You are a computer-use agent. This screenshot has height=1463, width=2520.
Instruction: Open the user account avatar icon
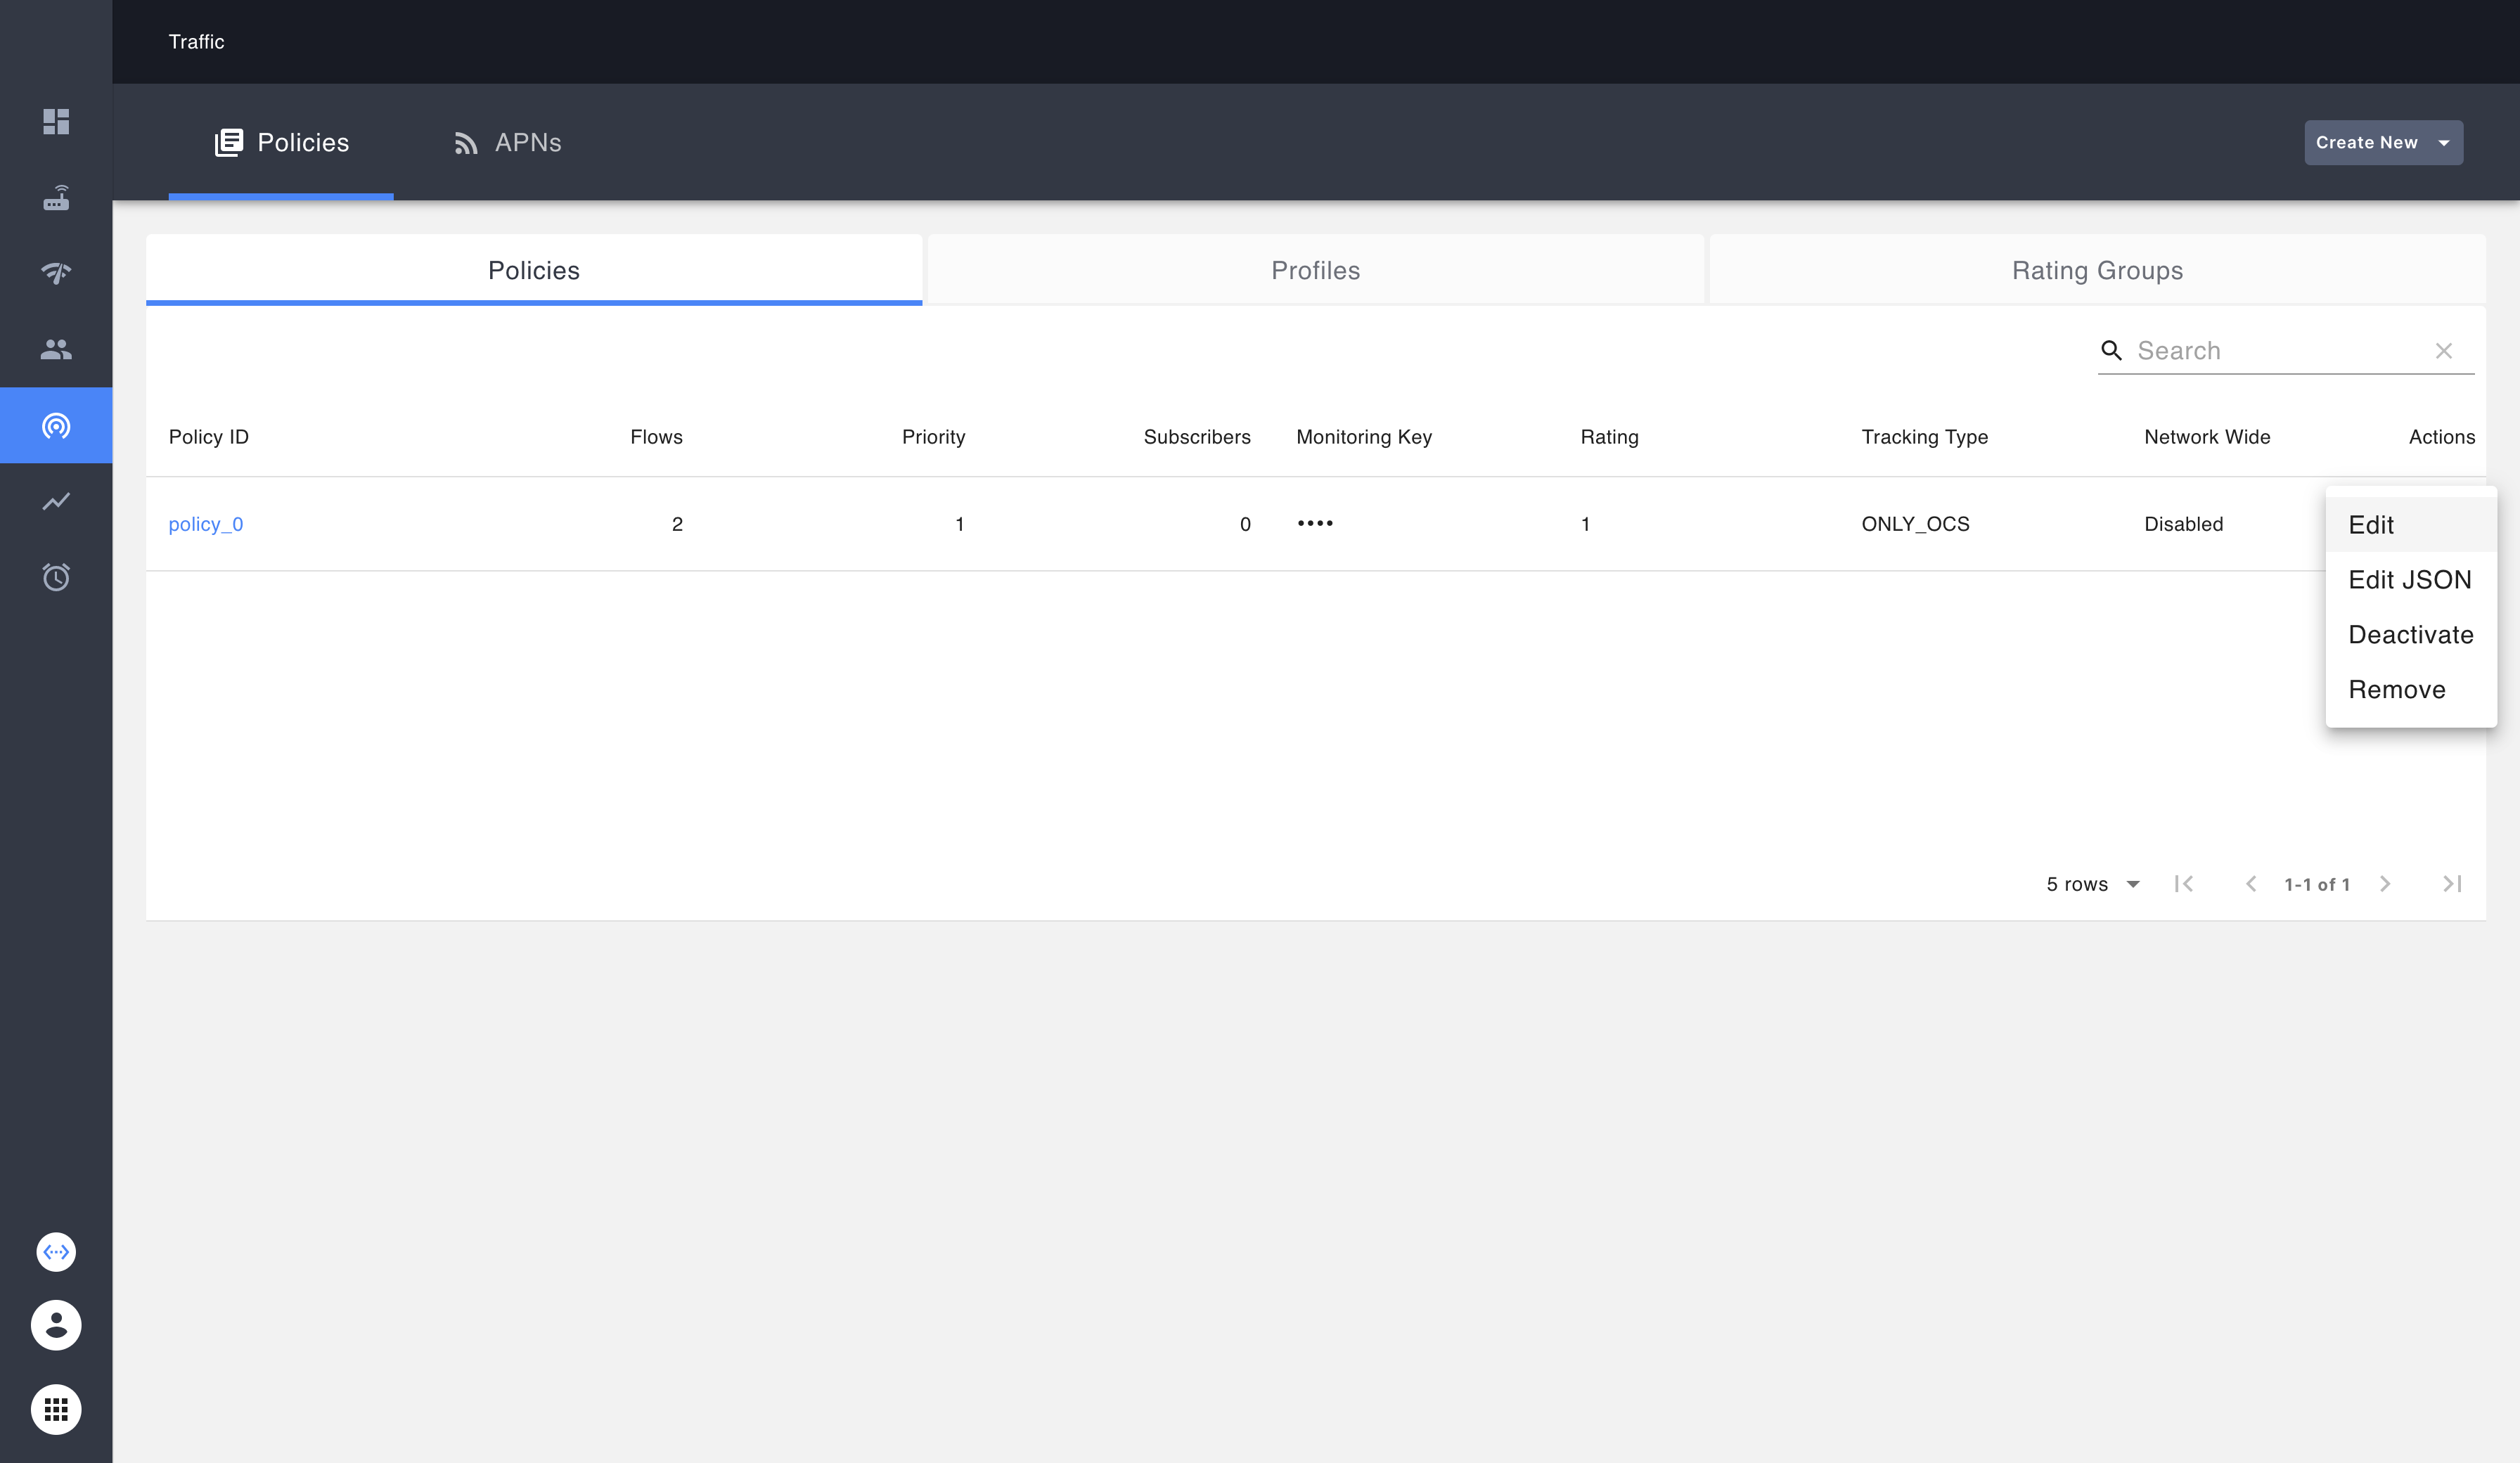point(56,1325)
